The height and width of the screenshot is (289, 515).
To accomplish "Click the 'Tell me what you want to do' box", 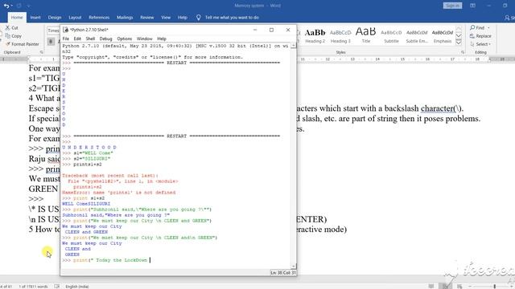I will [x=232, y=18].
